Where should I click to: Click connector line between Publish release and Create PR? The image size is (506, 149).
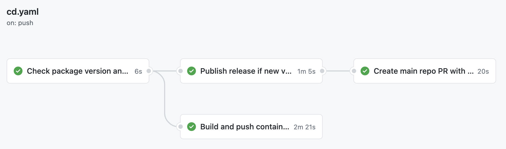point(338,71)
